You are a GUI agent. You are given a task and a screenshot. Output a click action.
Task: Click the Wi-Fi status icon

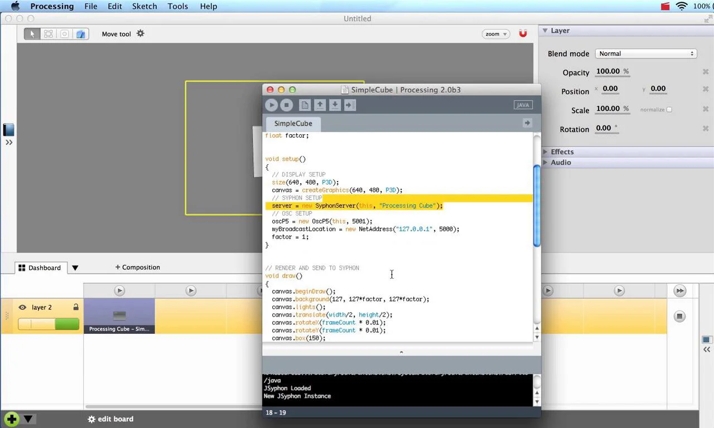(x=682, y=6)
